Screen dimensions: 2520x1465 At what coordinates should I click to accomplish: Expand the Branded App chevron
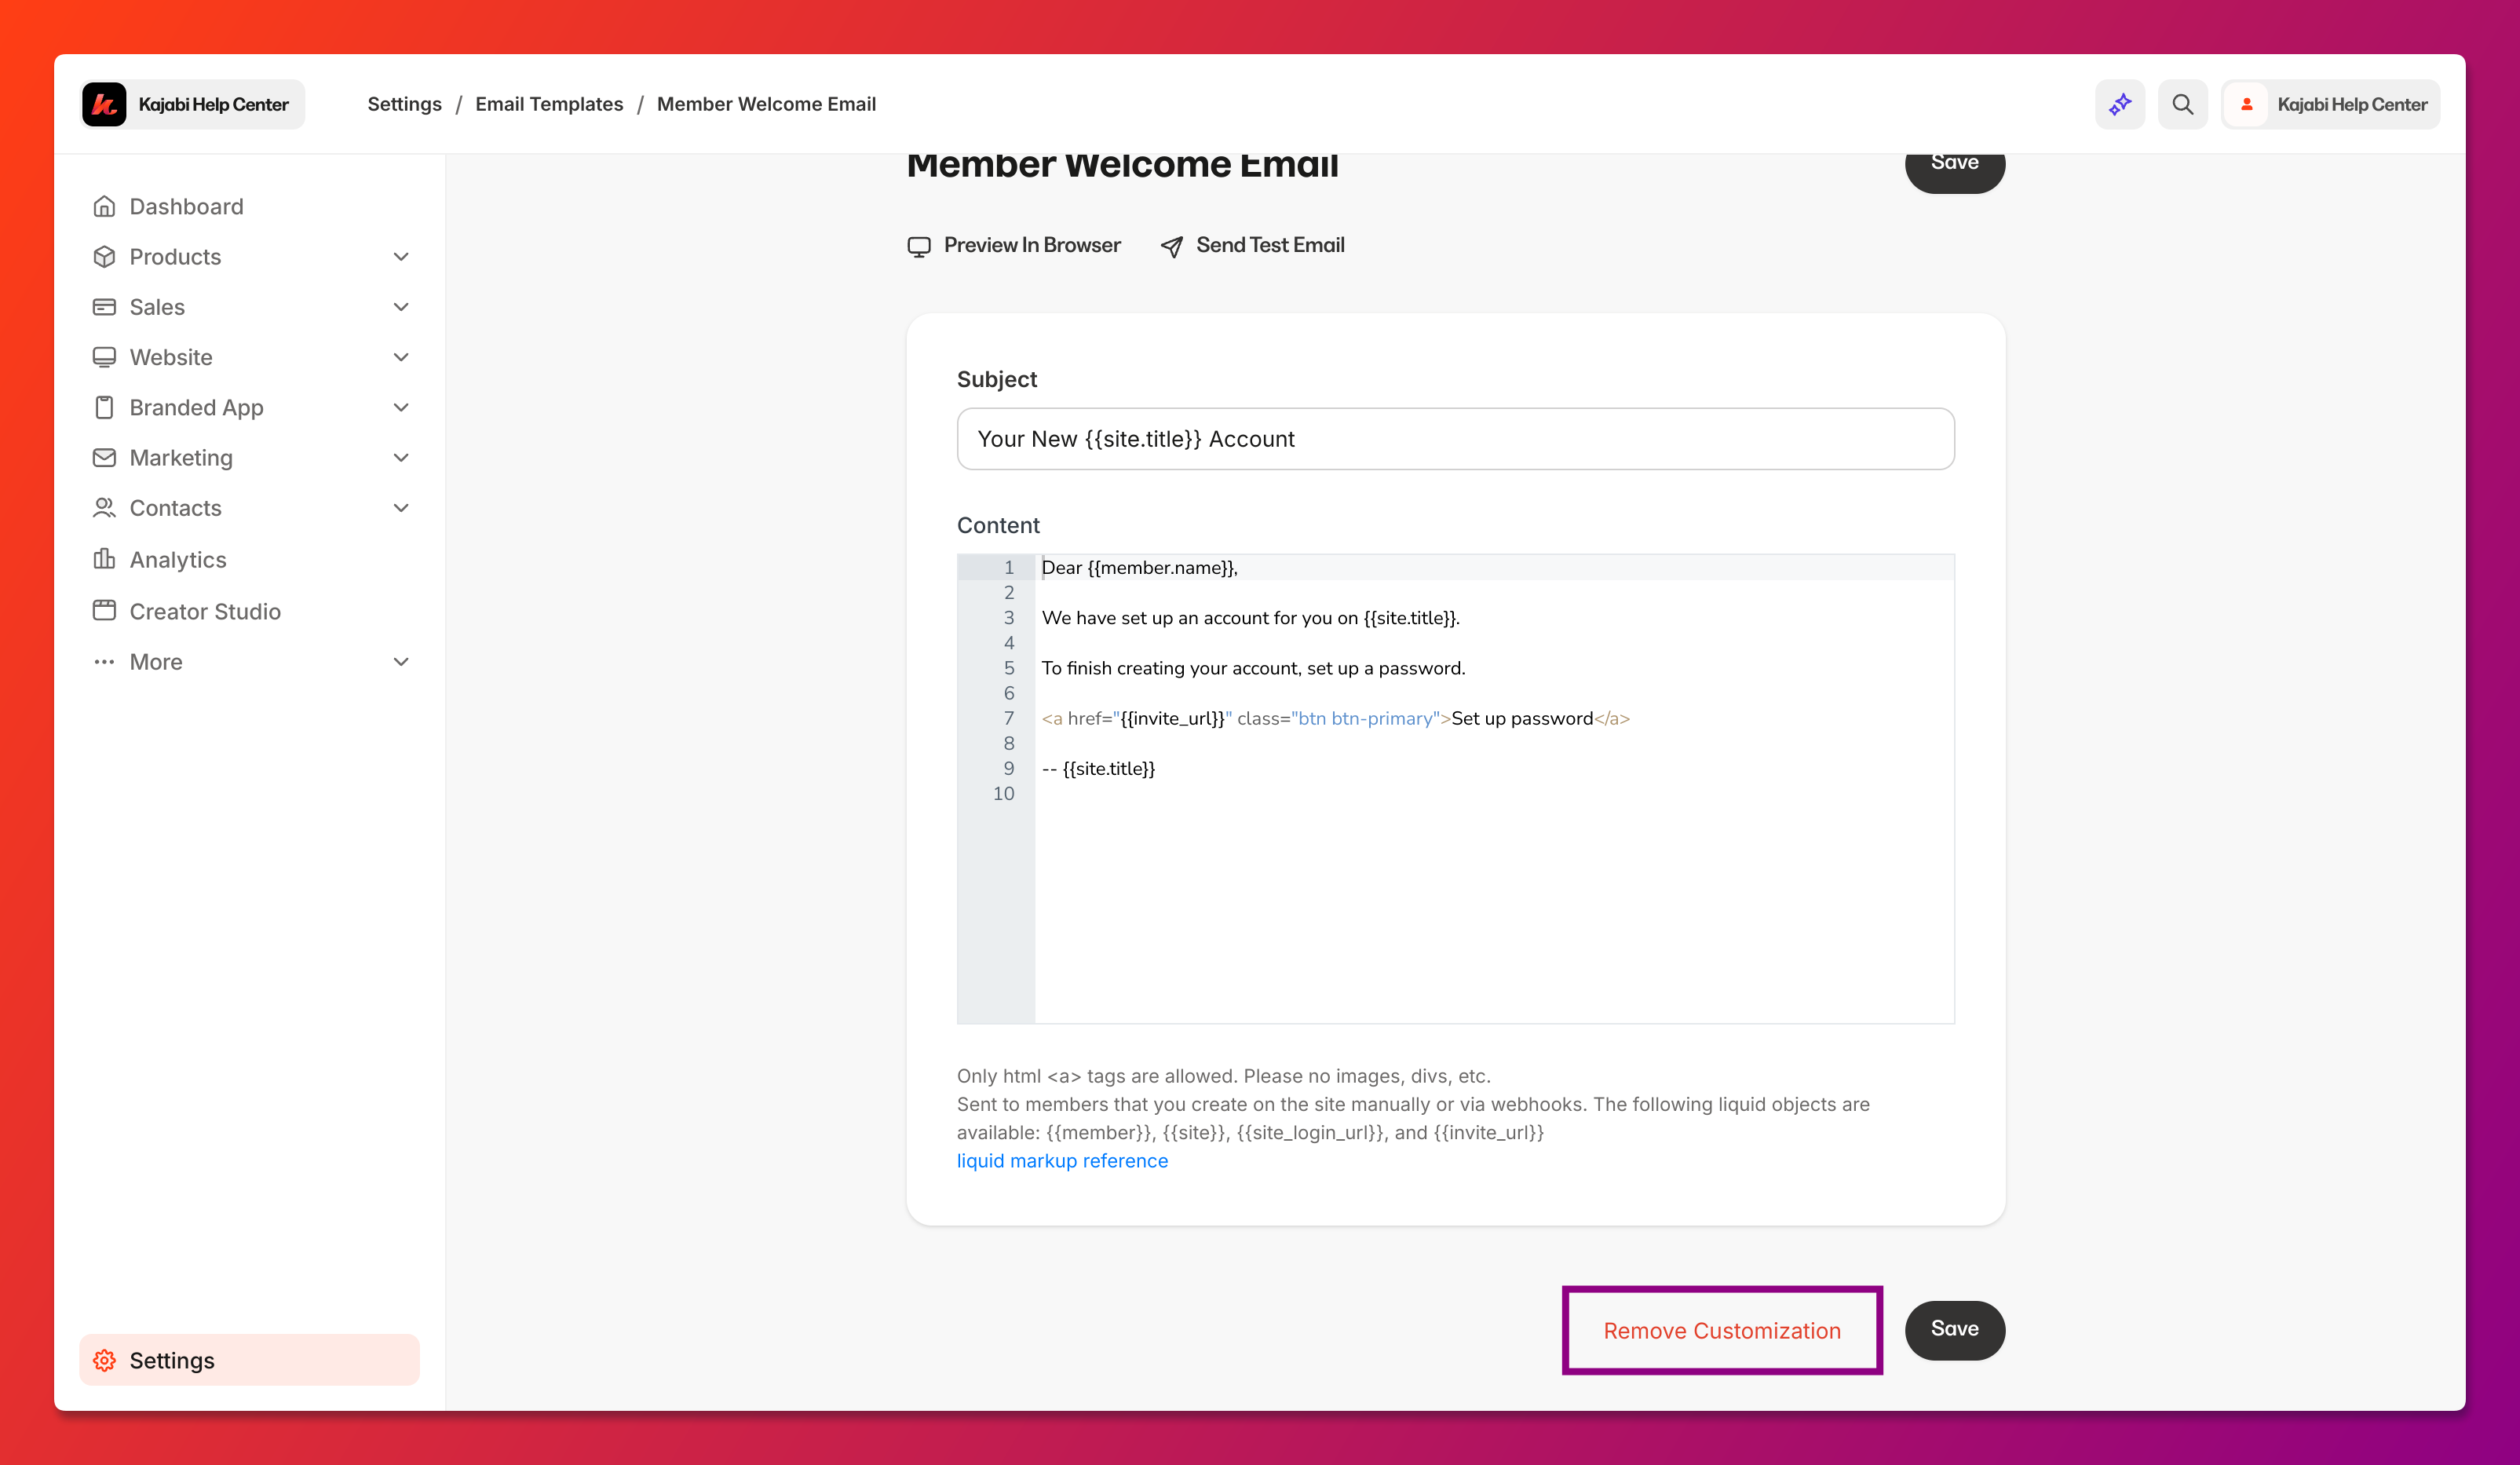click(401, 407)
